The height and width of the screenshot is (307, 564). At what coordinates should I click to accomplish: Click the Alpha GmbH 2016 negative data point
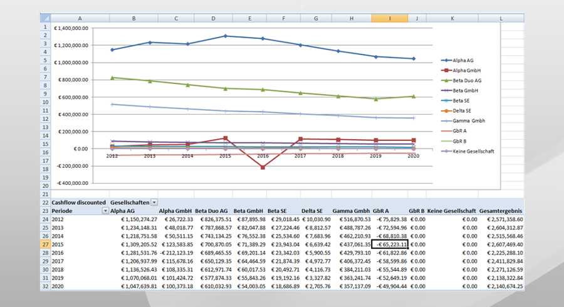tap(263, 167)
